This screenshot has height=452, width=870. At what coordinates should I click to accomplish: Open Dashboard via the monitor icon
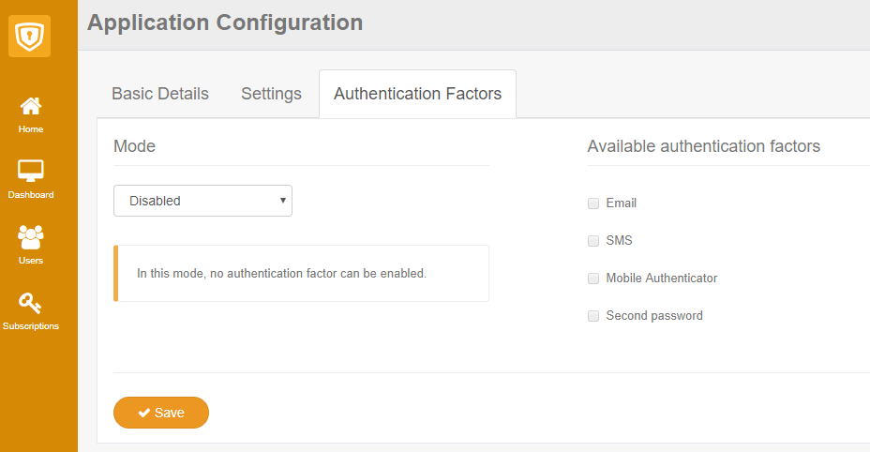(31, 172)
